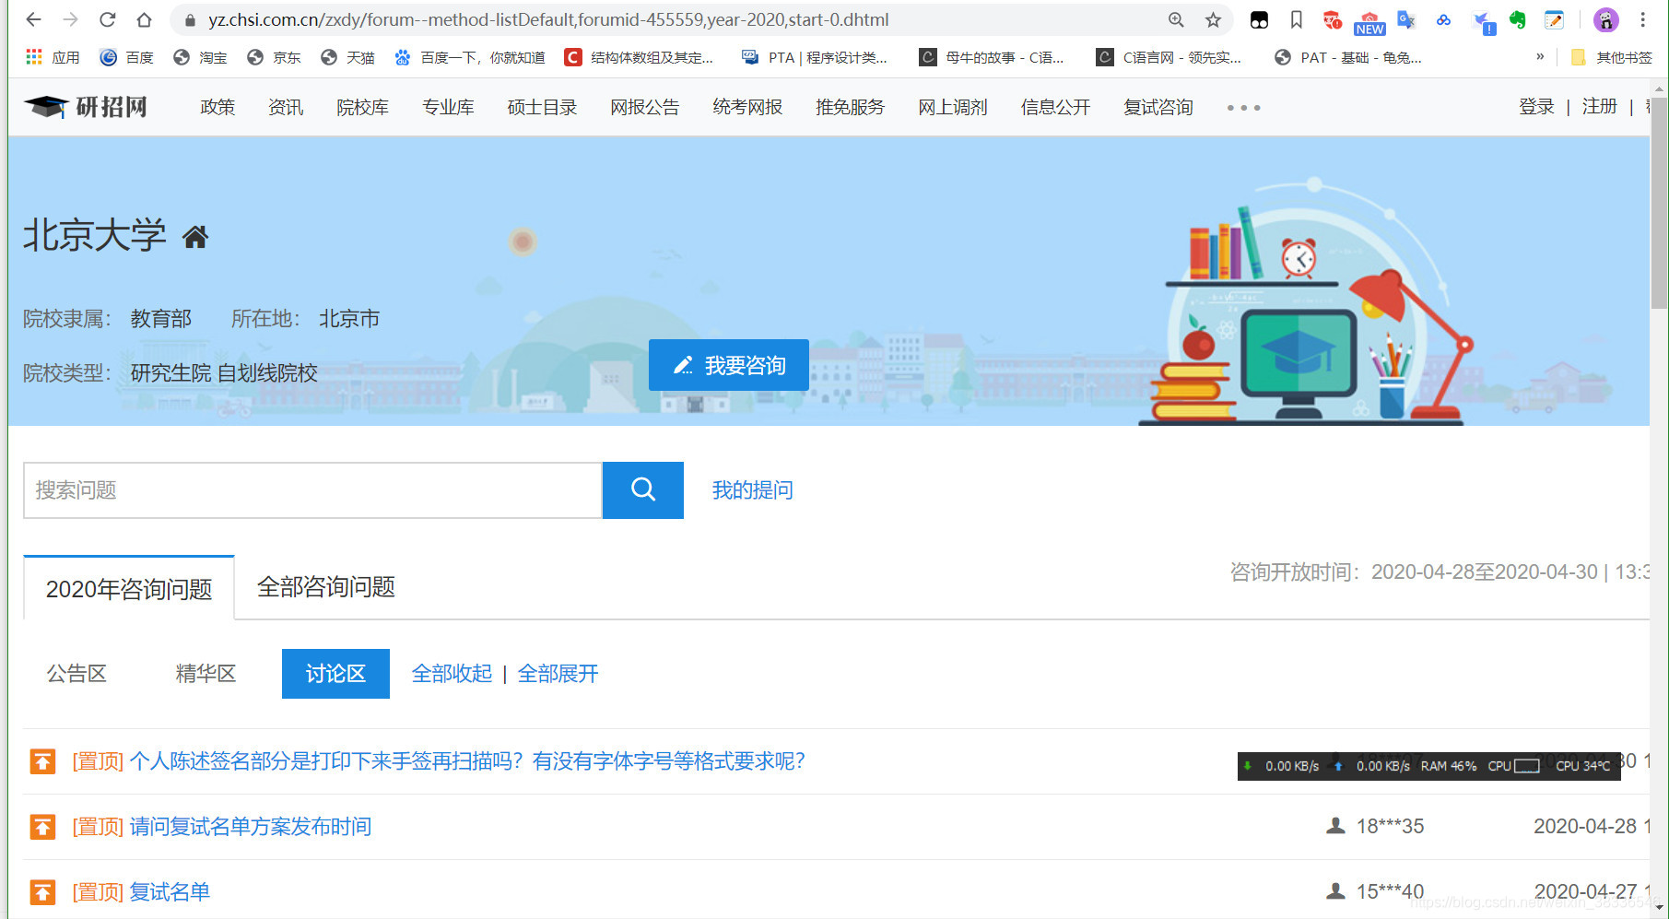Click the browser back arrow
Viewport: 1669px width, 919px height.
[x=33, y=19]
